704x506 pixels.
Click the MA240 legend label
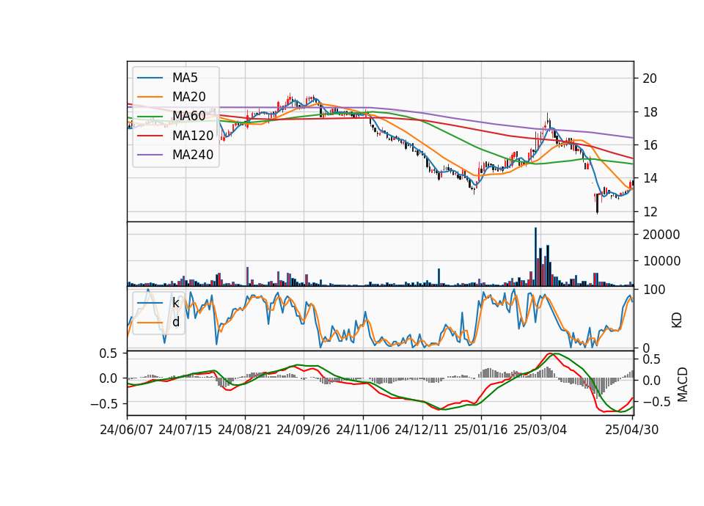[193, 155]
